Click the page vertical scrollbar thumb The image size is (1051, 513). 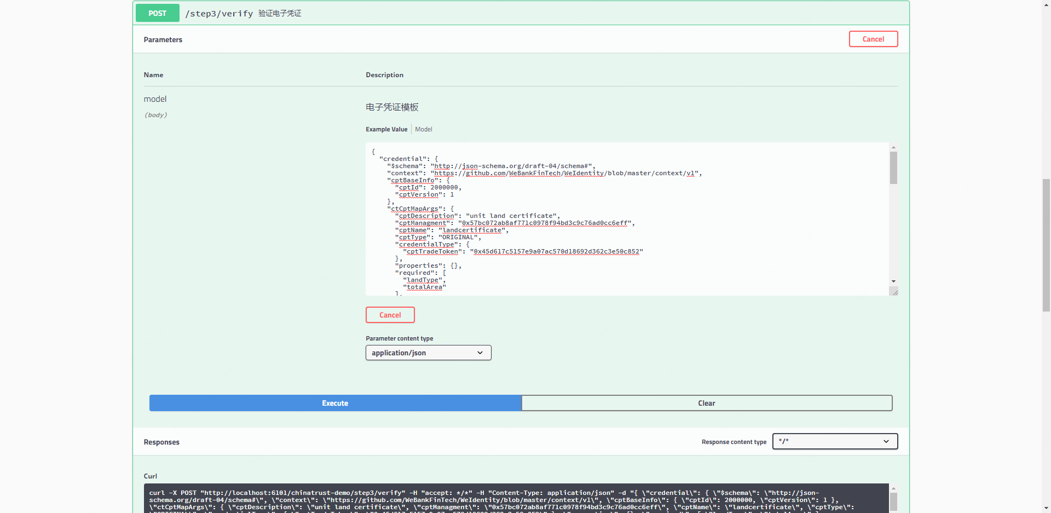tap(1046, 245)
